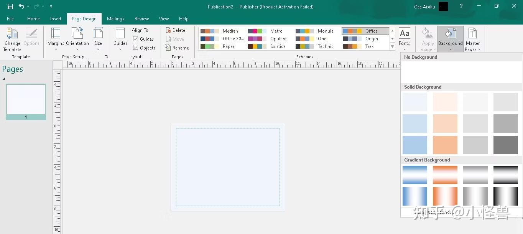523x234 pixels.
Task: Click the Apply Image tool
Action: point(427,38)
